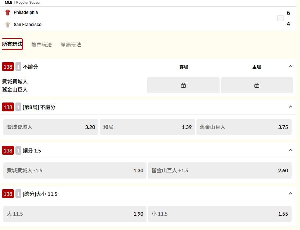Click the gray 1 badge beside [總分]大小 11.5

click(x=18, y=194)
